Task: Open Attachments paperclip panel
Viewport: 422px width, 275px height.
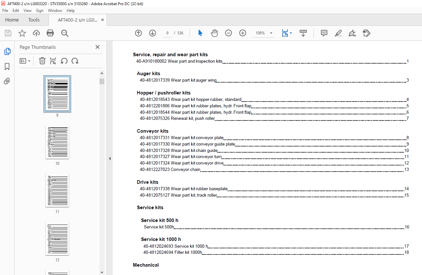Action: (7, 81)
